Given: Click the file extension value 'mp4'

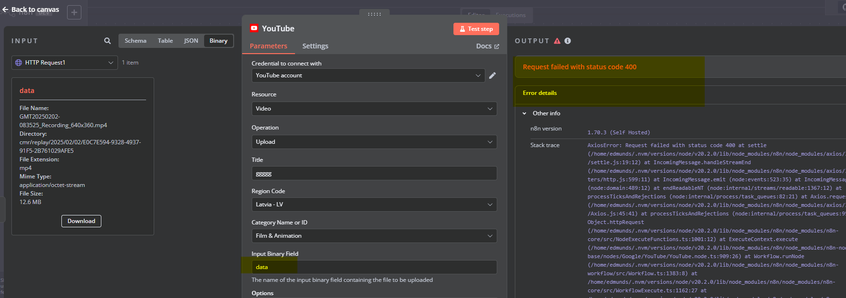Looking at the screenshot, I should click(26, 168).
